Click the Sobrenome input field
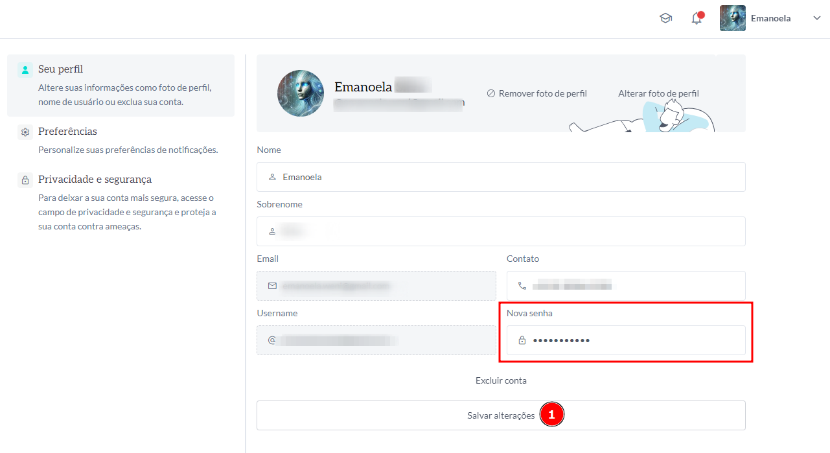Screen dimensions: 830x453 tap(501, 231)
